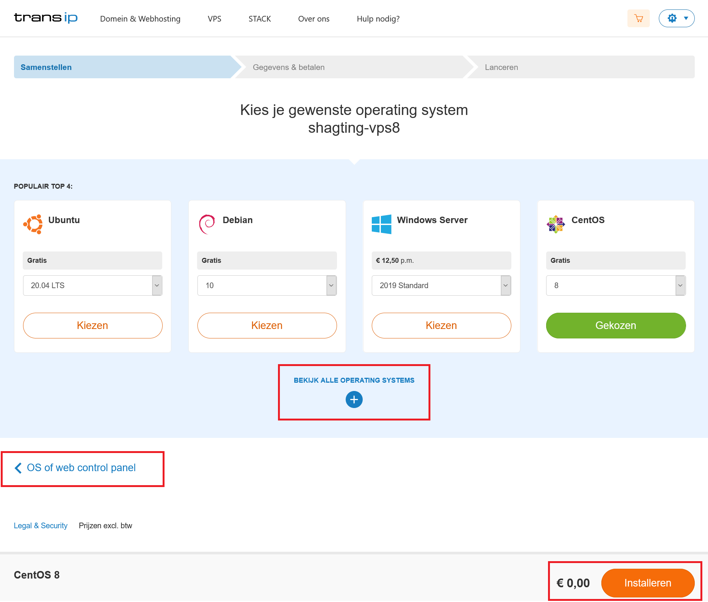Viewport: 708px width, 602px height.
Task: Expand Ubuntu version dropdown 20.04 LTS
Action: pos(93,285)
